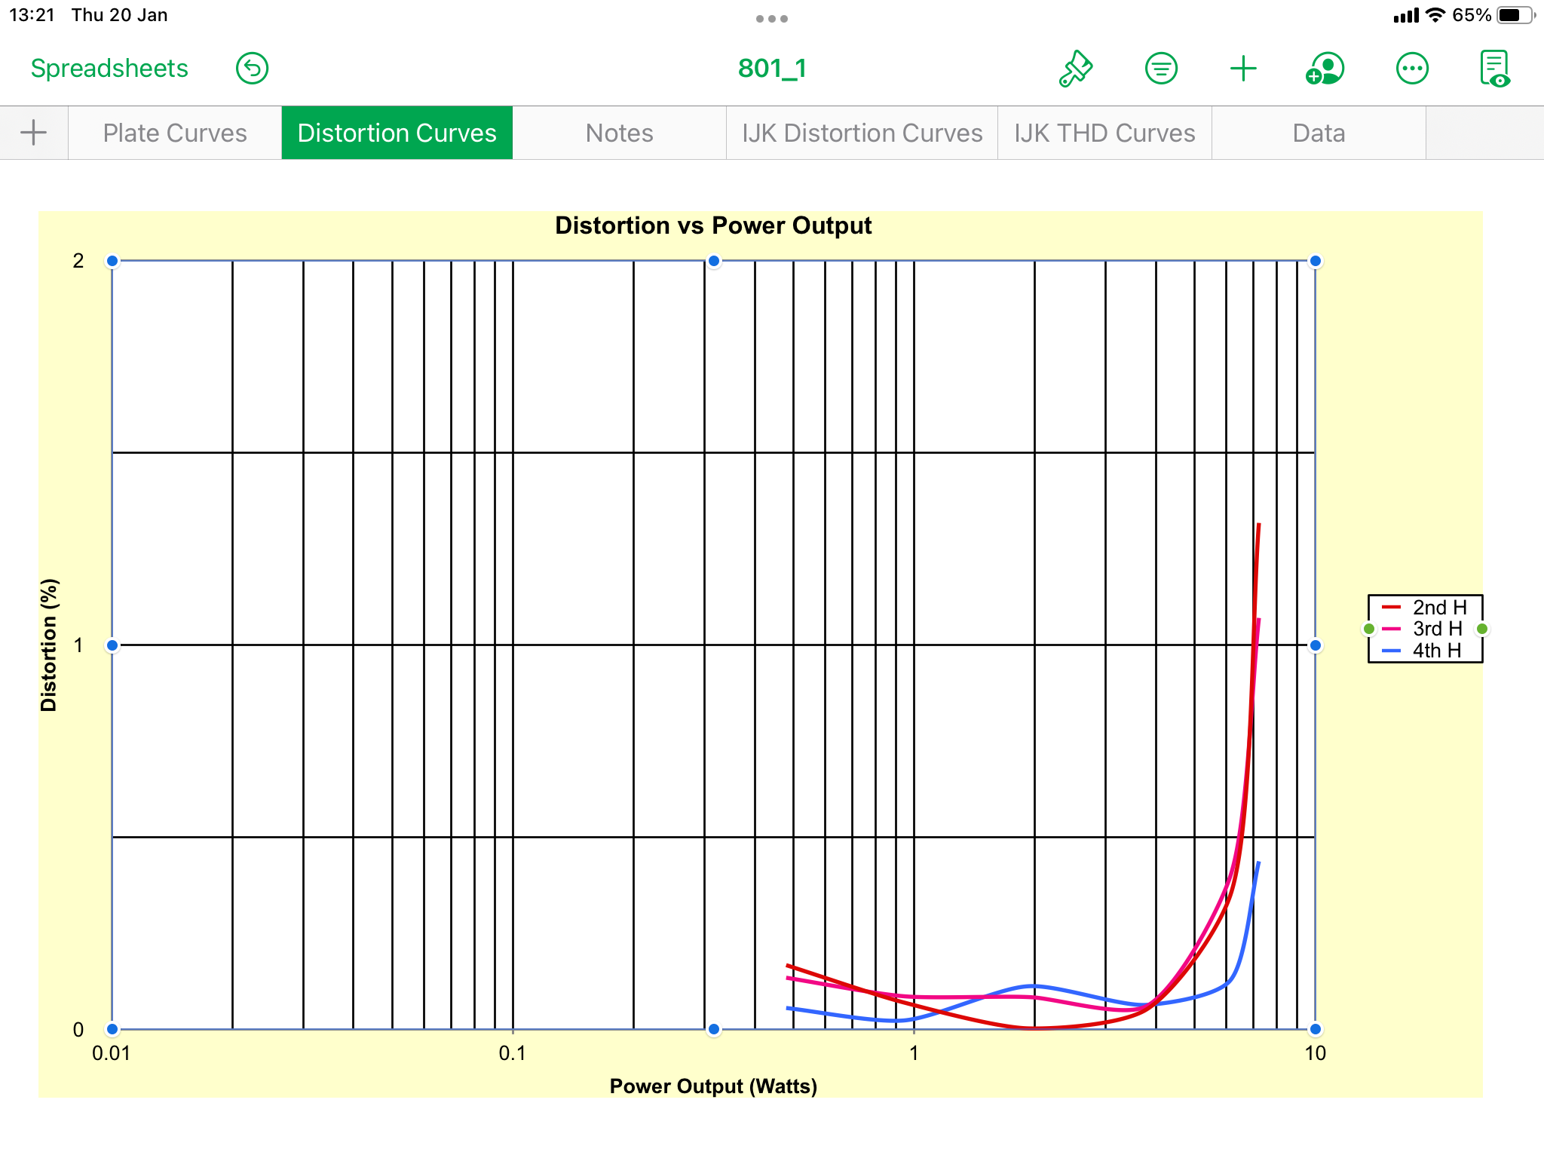Tap the 801_1 document title
The image size is (1544, 1158).
(x=772, y=69)
